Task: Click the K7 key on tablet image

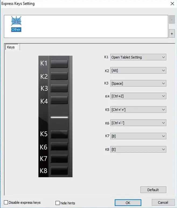Action: coord(59,159)
